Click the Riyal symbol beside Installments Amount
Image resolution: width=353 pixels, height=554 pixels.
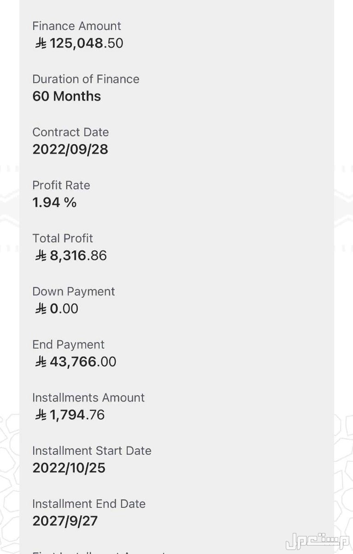(x=41, y=415)
